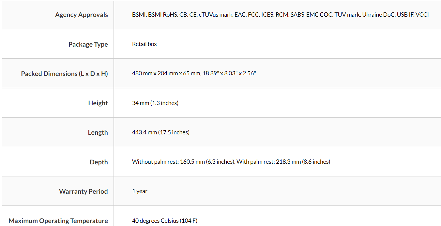The height and width of the screenshot is (226, 441).
Task: Click the Warranty Period label
Action: 83,191
